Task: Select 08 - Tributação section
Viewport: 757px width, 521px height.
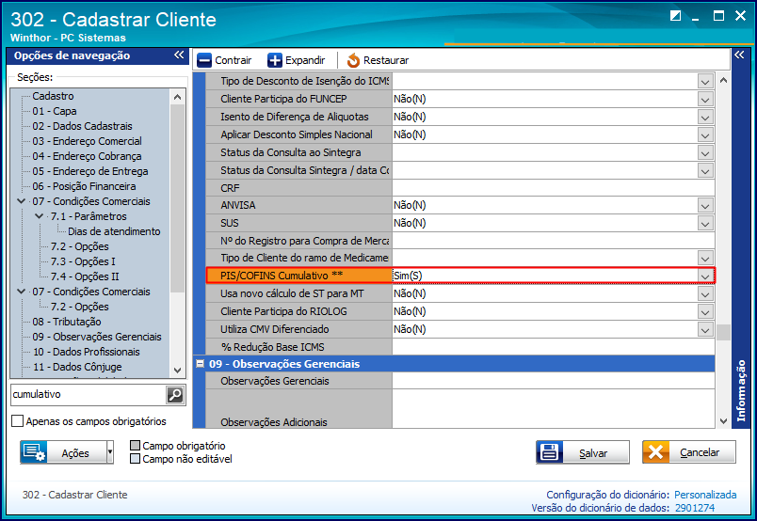Action: coord(67,322)
